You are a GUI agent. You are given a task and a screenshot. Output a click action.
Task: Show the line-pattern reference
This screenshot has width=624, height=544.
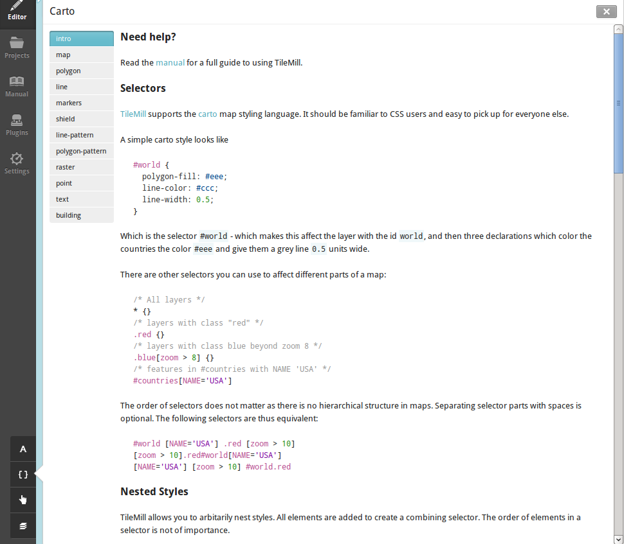(x=82, y=135)
